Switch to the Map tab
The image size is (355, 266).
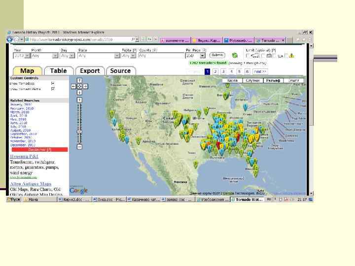(x=28, y=71)
